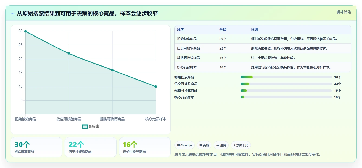Toggle the 指标值 legend item
Screen dimensions: 362x168
click(x=90, y=126)
